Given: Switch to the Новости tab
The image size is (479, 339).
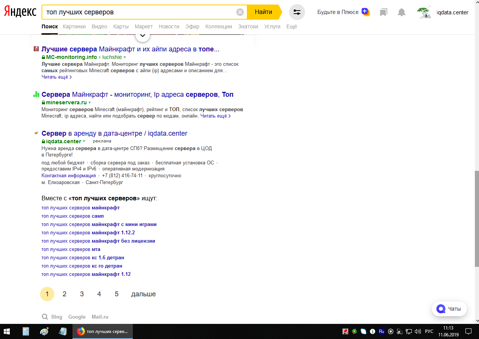Looking at the screenshot, I should point(169,26).
